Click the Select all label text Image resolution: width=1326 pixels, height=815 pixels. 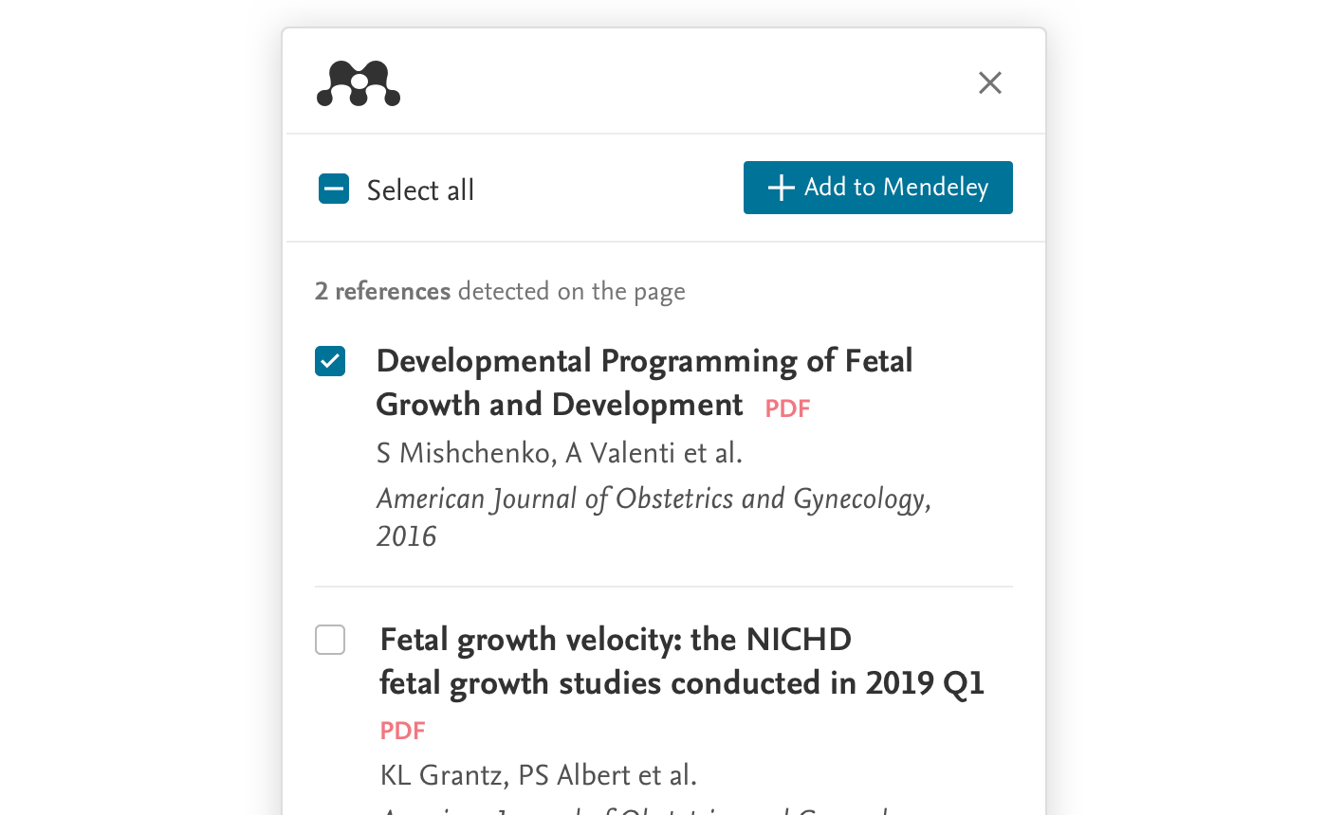420,190
